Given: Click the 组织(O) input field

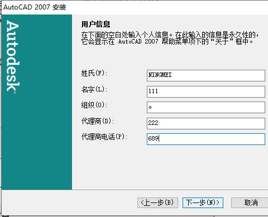Looking at the screenshot, I should point(206,107).
